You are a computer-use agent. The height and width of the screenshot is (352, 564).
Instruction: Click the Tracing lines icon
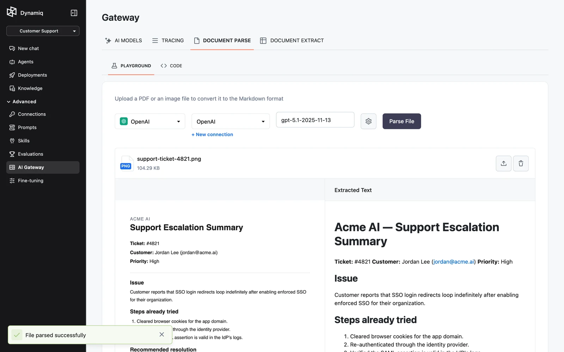(x=155, y=40)
